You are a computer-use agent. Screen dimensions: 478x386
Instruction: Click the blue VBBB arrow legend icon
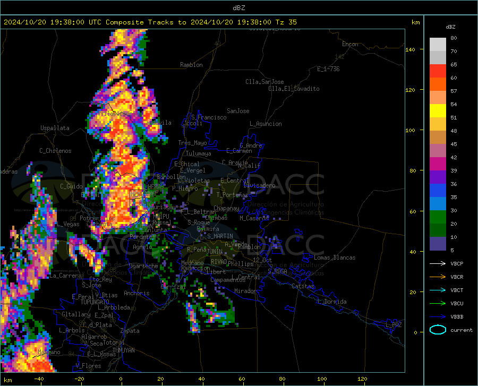point(438,316)
